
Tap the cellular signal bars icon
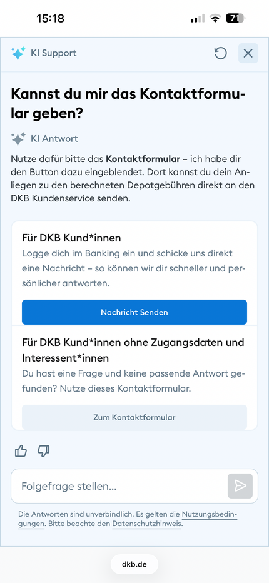[198, 18]
